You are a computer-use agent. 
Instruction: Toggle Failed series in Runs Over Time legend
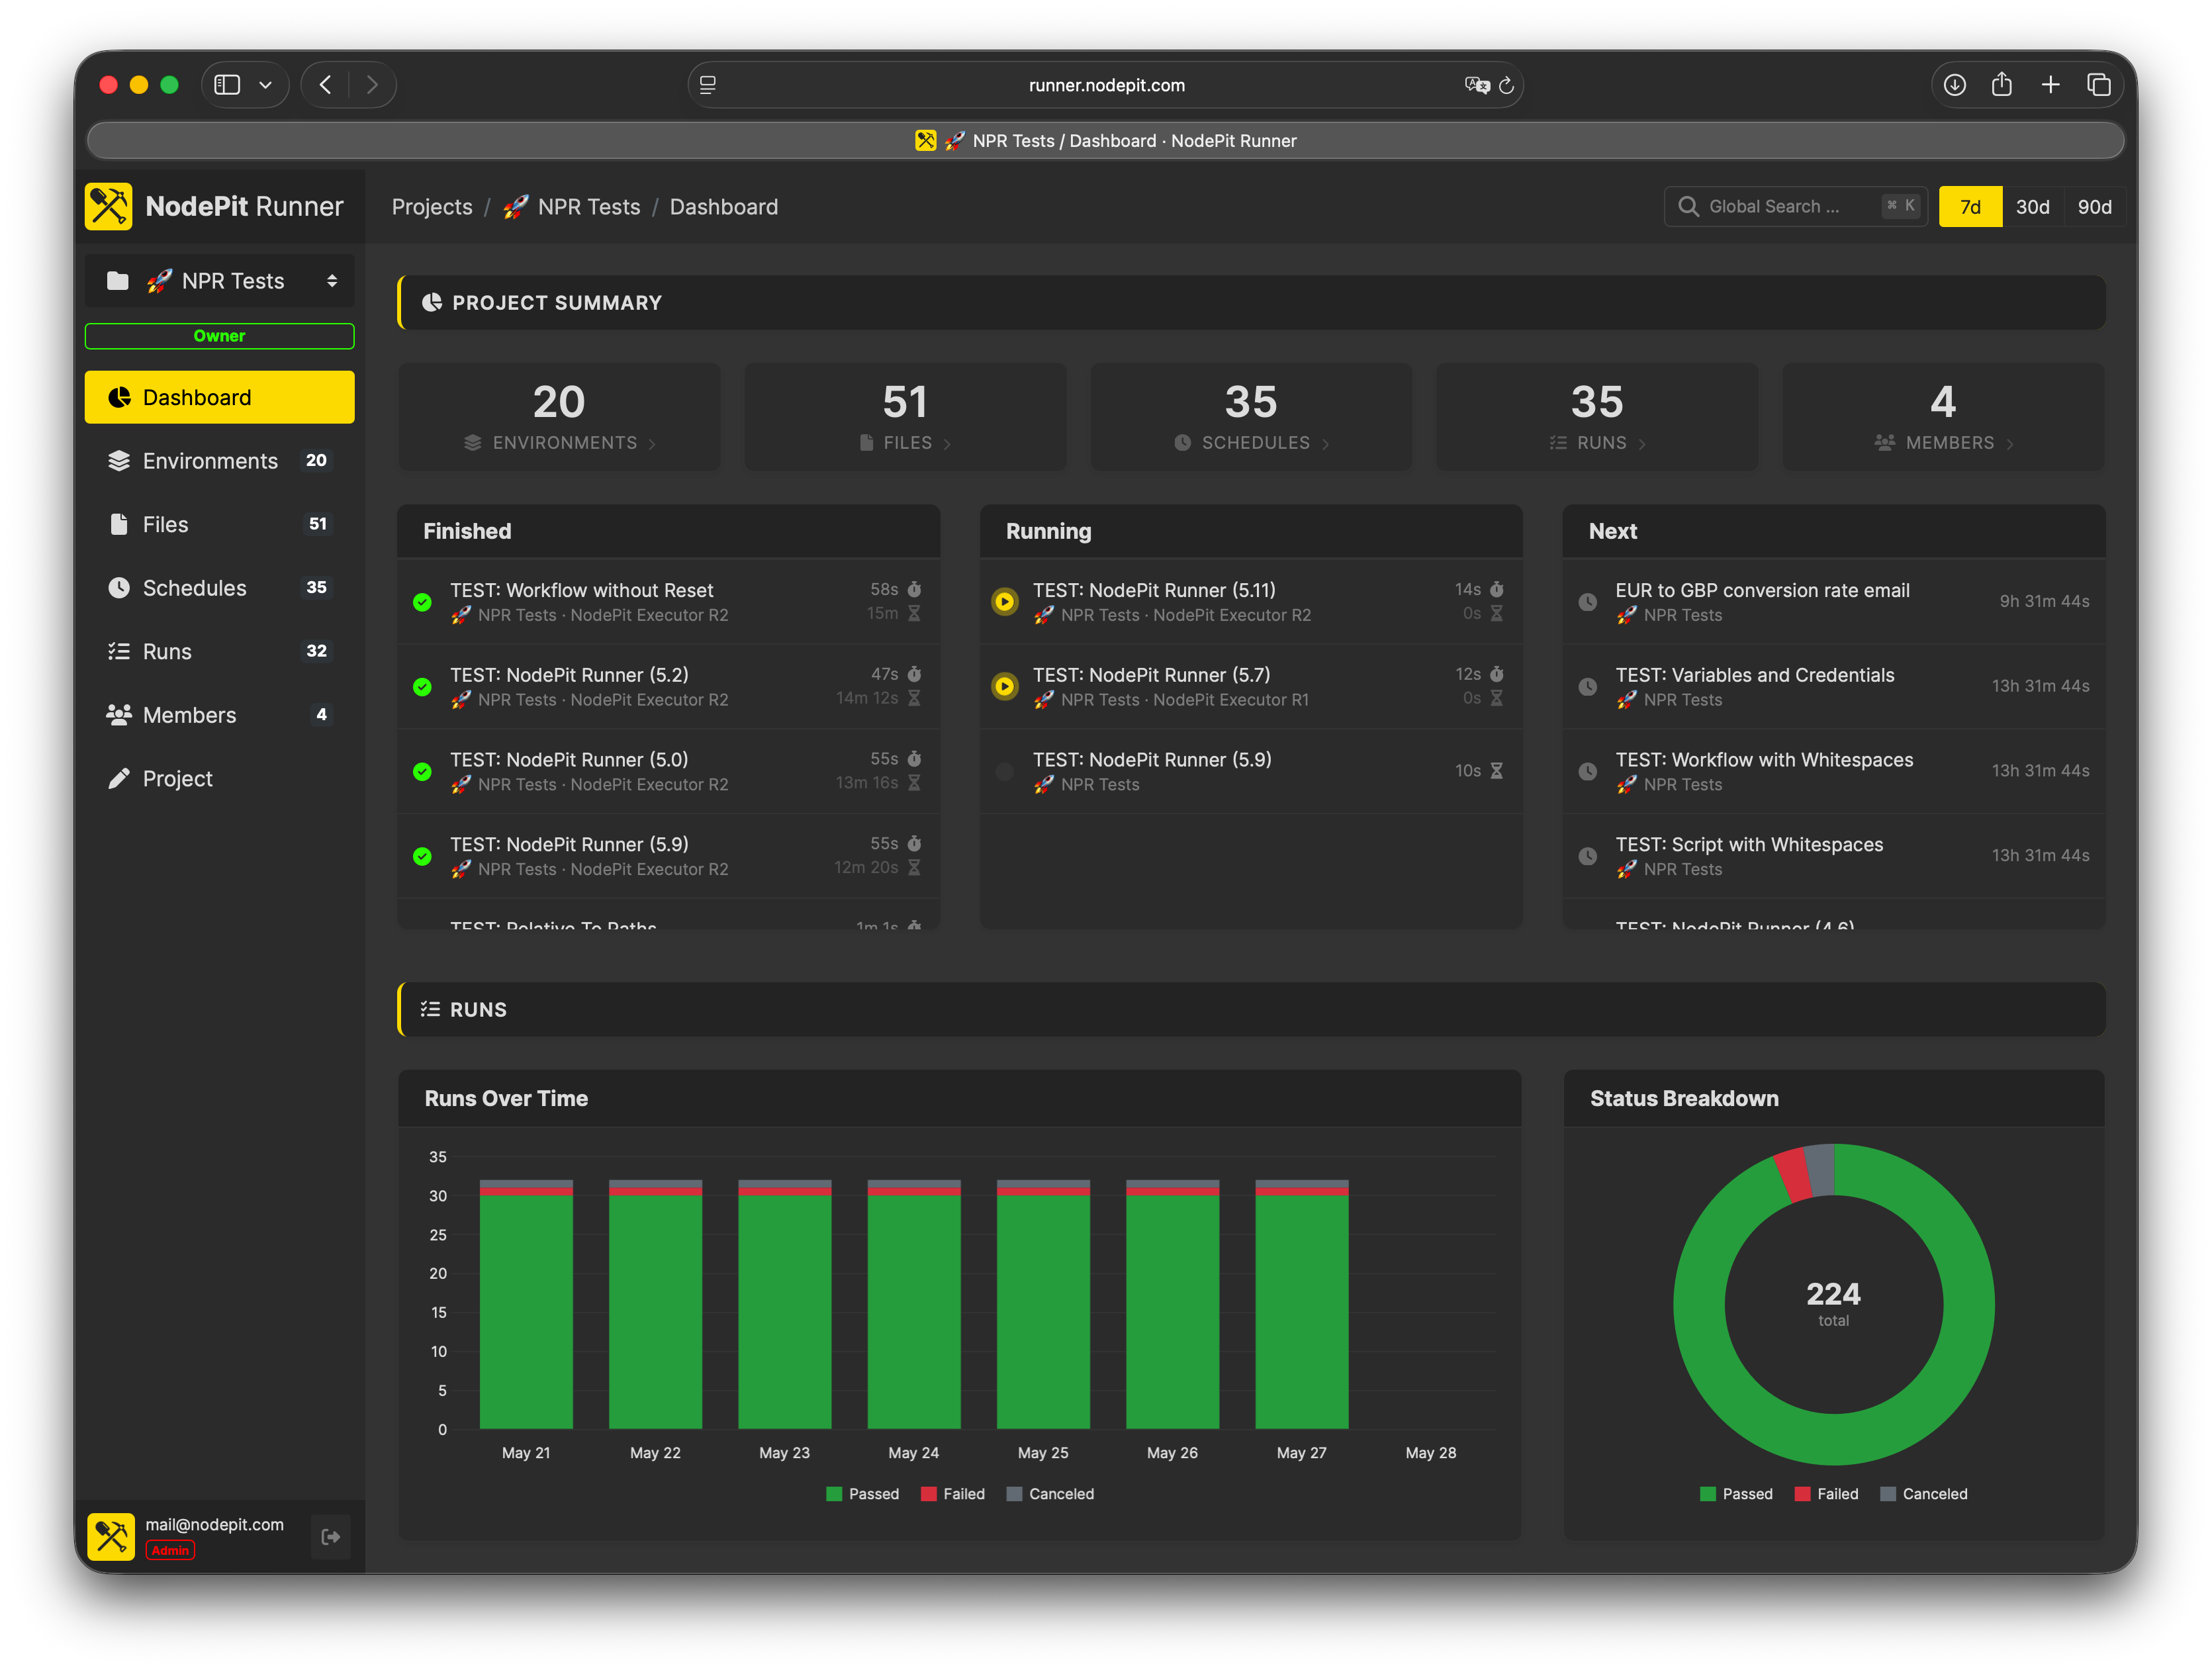pyautogui.click(x=952, y=1494)
